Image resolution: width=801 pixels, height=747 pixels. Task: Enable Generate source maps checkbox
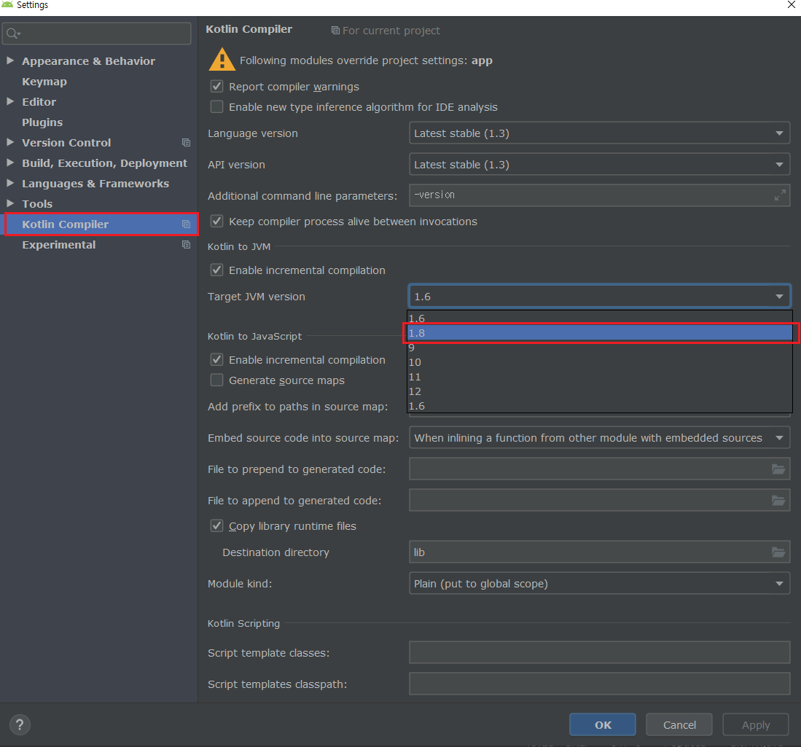pyautogui.click(x=216, y=380)
